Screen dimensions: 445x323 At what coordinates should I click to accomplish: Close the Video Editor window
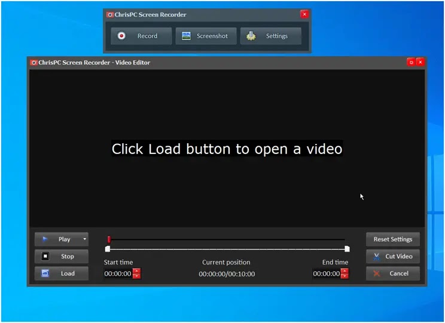point(420,62)
